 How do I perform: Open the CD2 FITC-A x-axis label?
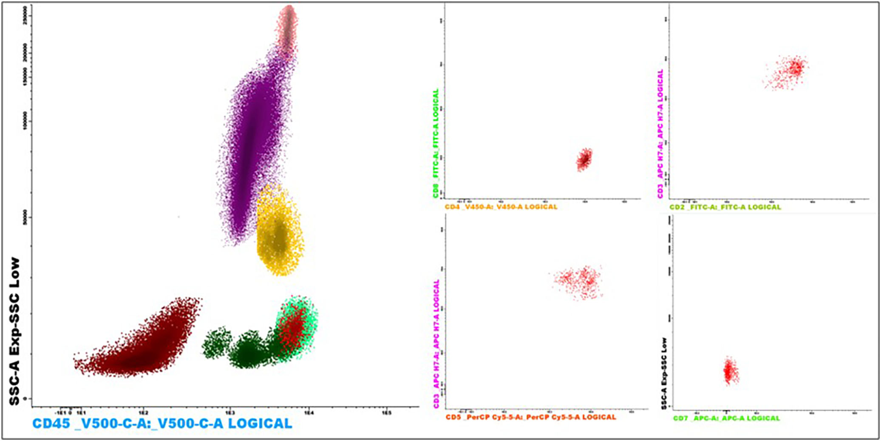pos(725,208)
